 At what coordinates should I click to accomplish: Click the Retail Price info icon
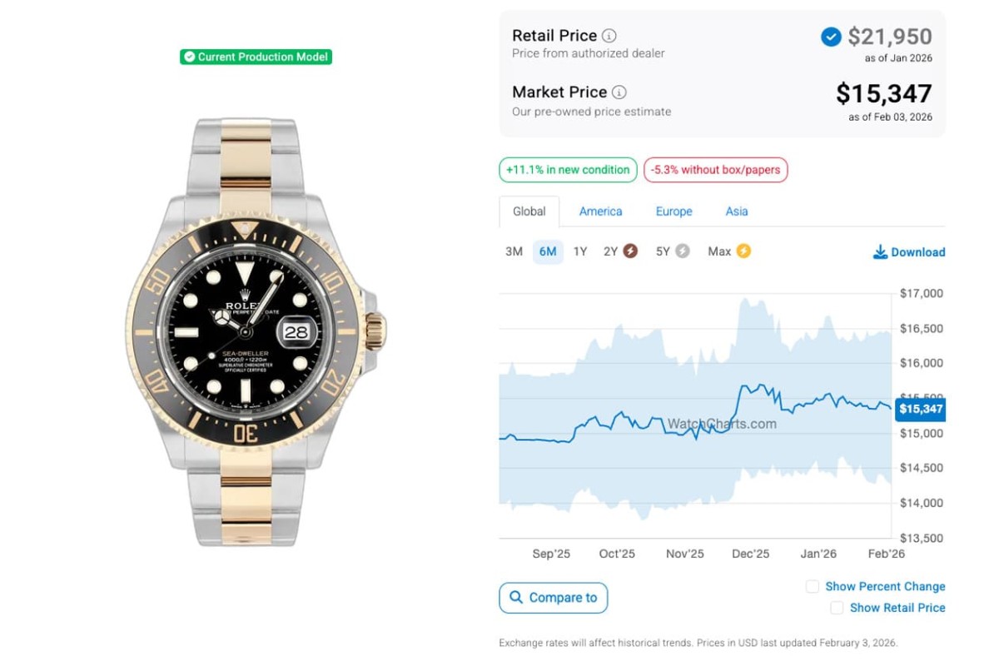tap(609, 36)
